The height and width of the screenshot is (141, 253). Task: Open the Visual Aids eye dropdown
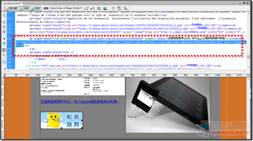125,9
